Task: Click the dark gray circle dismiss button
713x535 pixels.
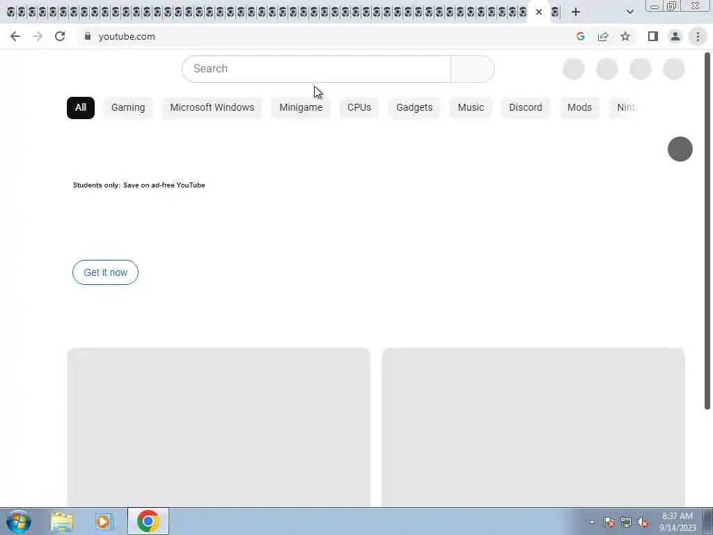Action: tap(680, 149)
